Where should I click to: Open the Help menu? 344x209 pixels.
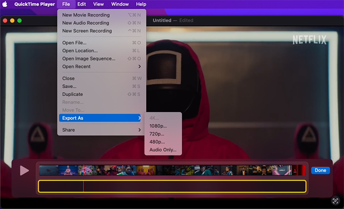pos(141,4)
